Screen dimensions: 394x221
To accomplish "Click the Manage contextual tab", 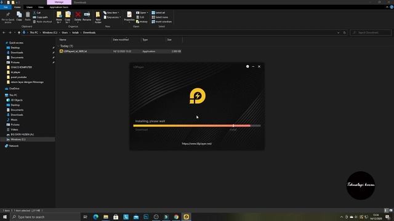I will point(59,2).
